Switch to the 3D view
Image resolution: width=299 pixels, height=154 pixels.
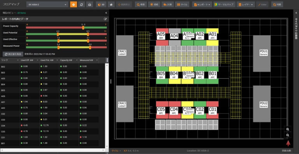tap(101, 4)
